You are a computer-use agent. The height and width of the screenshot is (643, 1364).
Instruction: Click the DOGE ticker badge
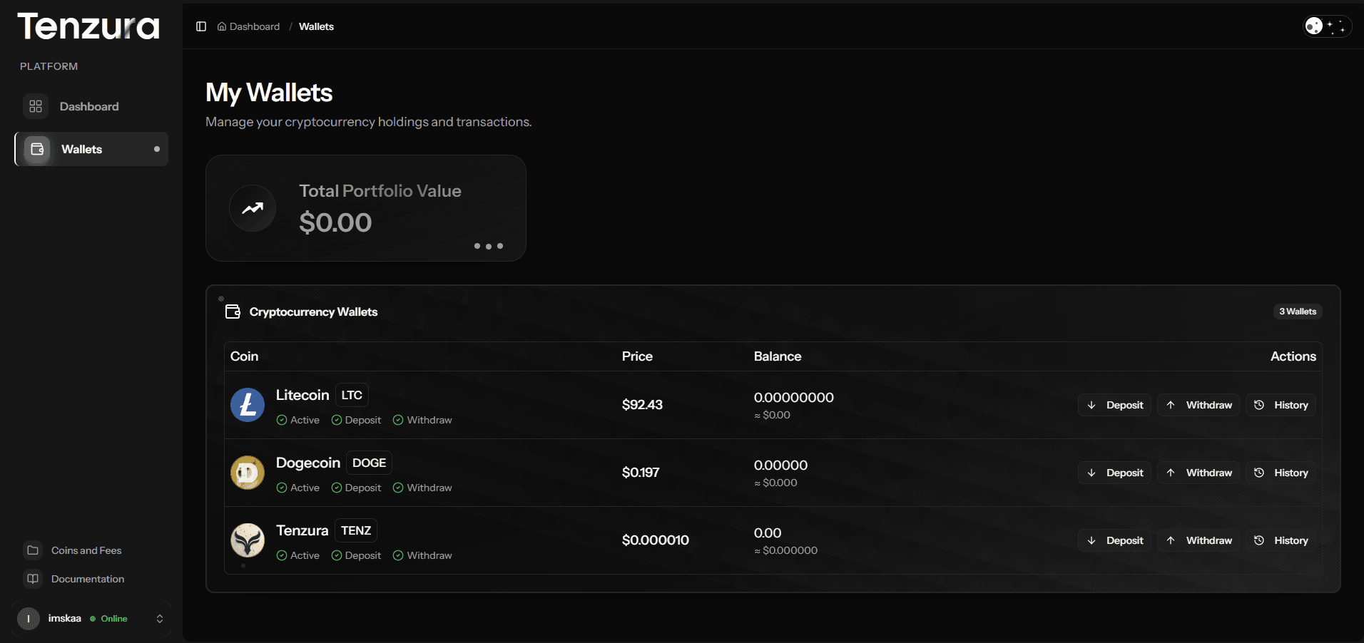point(369,463)
